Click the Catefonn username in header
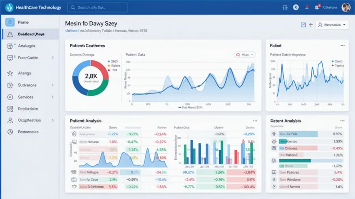 (x=330, y=7)
